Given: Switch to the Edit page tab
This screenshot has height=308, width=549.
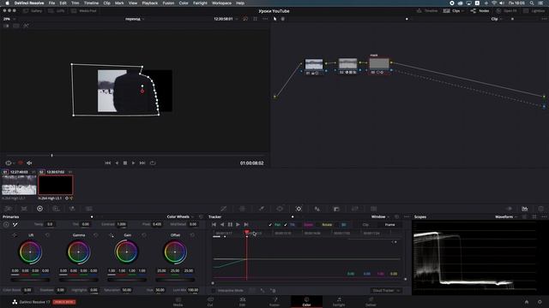Looking at the screenshot, I should coord(242,302).
